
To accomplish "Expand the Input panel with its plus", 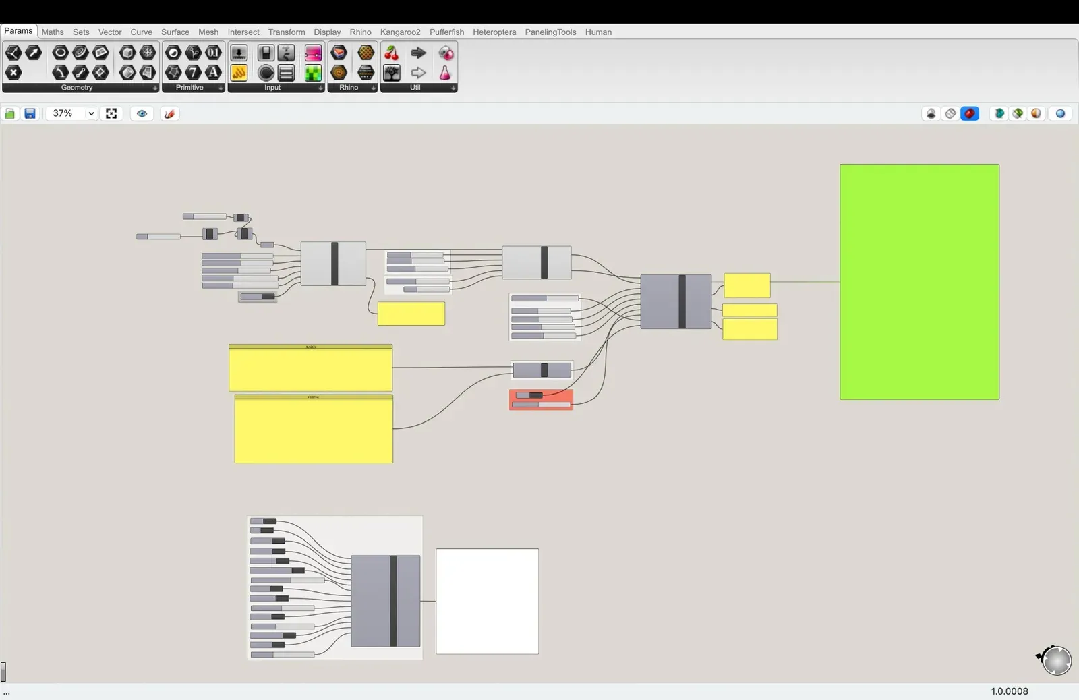I will [320, 88].
